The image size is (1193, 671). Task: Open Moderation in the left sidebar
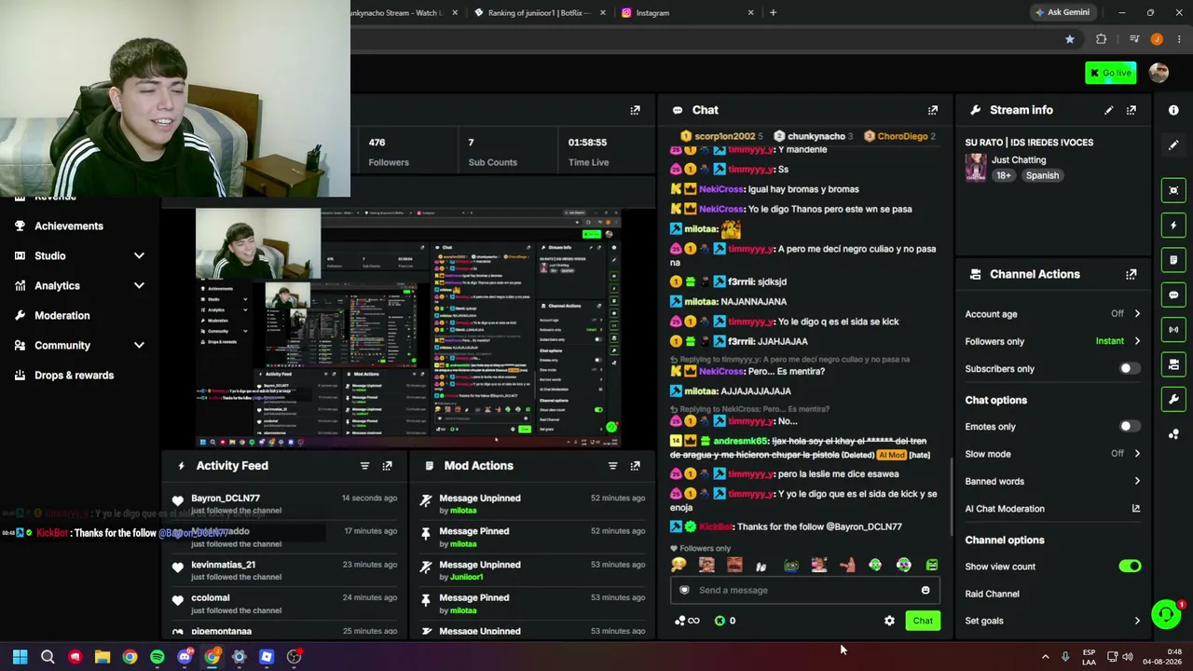(62, 315)
